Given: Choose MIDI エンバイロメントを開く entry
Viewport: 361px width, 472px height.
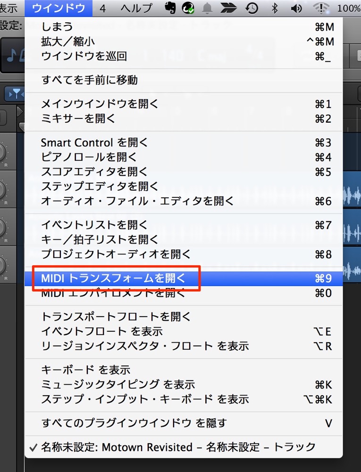Looking at the screenshot, I should (184, 293).
